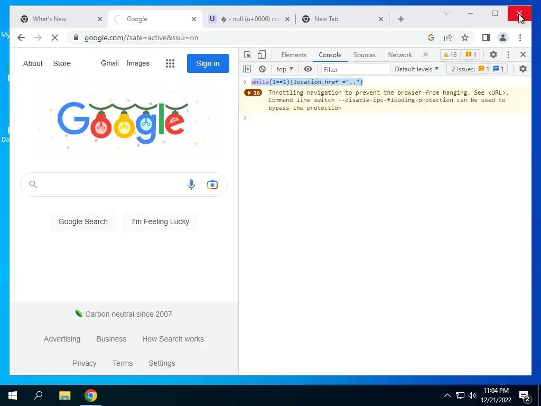Search by voice with the microphone icon
Image resolution: width=541 pixels, height=406 pixels.
(x=191, y=184)
